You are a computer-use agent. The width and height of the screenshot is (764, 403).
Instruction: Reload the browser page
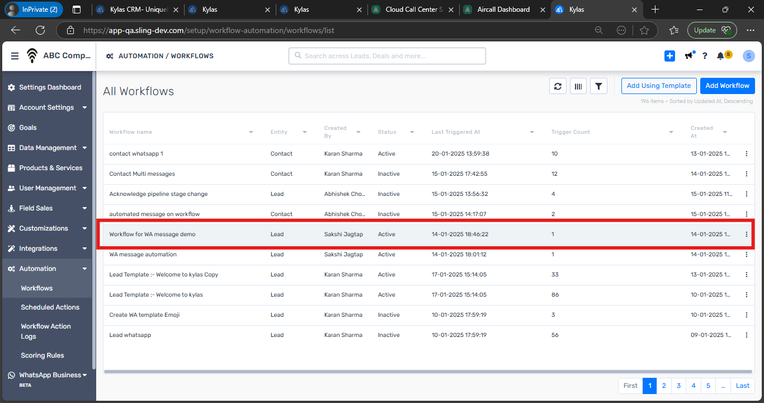pos(40,30)
